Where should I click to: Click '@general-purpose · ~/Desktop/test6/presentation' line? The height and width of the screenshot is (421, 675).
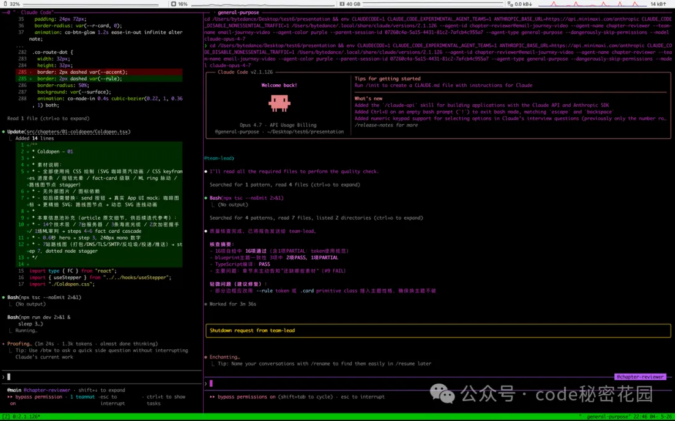[x=279, y=132]
